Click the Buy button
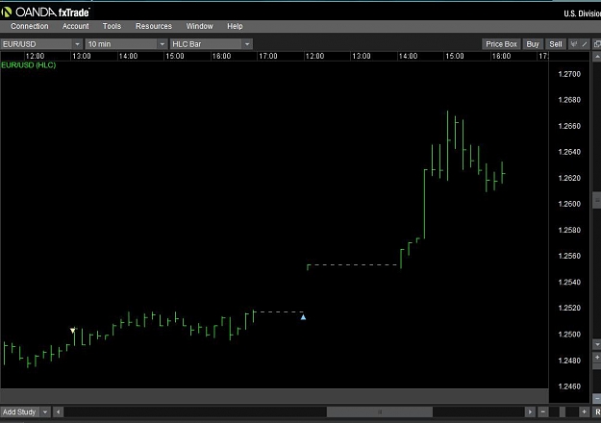 pyautogui.click(x=533, y=44)
